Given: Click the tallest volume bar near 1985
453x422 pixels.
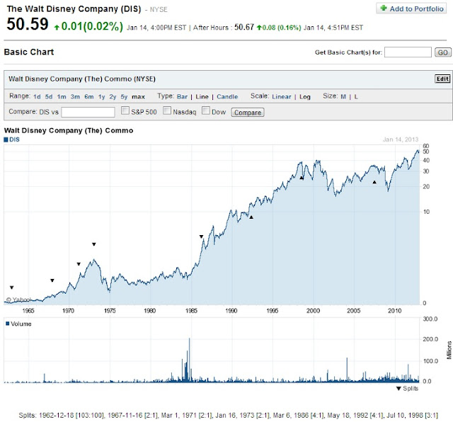Looking at the screenshot, I should (x=189, y=360).
